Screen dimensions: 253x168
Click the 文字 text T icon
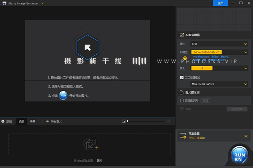coord(182,109)
